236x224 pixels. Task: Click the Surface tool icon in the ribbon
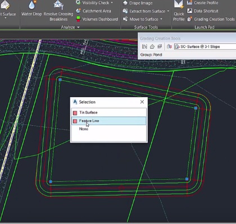6,4
